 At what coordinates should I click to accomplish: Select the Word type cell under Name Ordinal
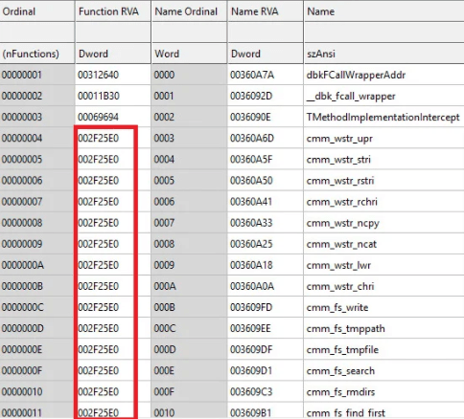tap(189, 54)
